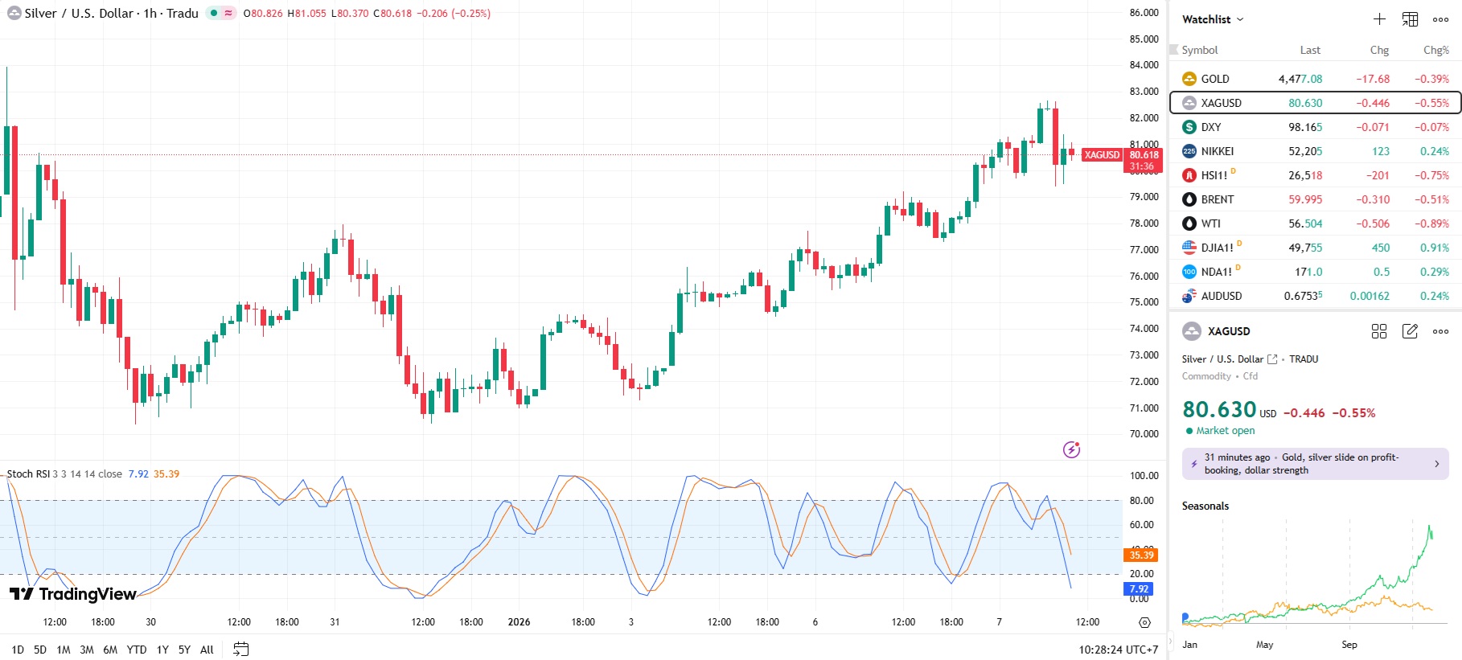Click the add symbol plus icon
The height and width of the screenshot is (660, 1462).
coord(1379,19)
